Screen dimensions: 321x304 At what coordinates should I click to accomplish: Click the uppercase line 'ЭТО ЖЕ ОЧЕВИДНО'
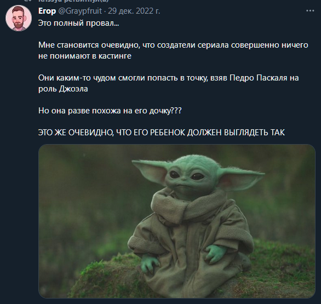point(161,133)
